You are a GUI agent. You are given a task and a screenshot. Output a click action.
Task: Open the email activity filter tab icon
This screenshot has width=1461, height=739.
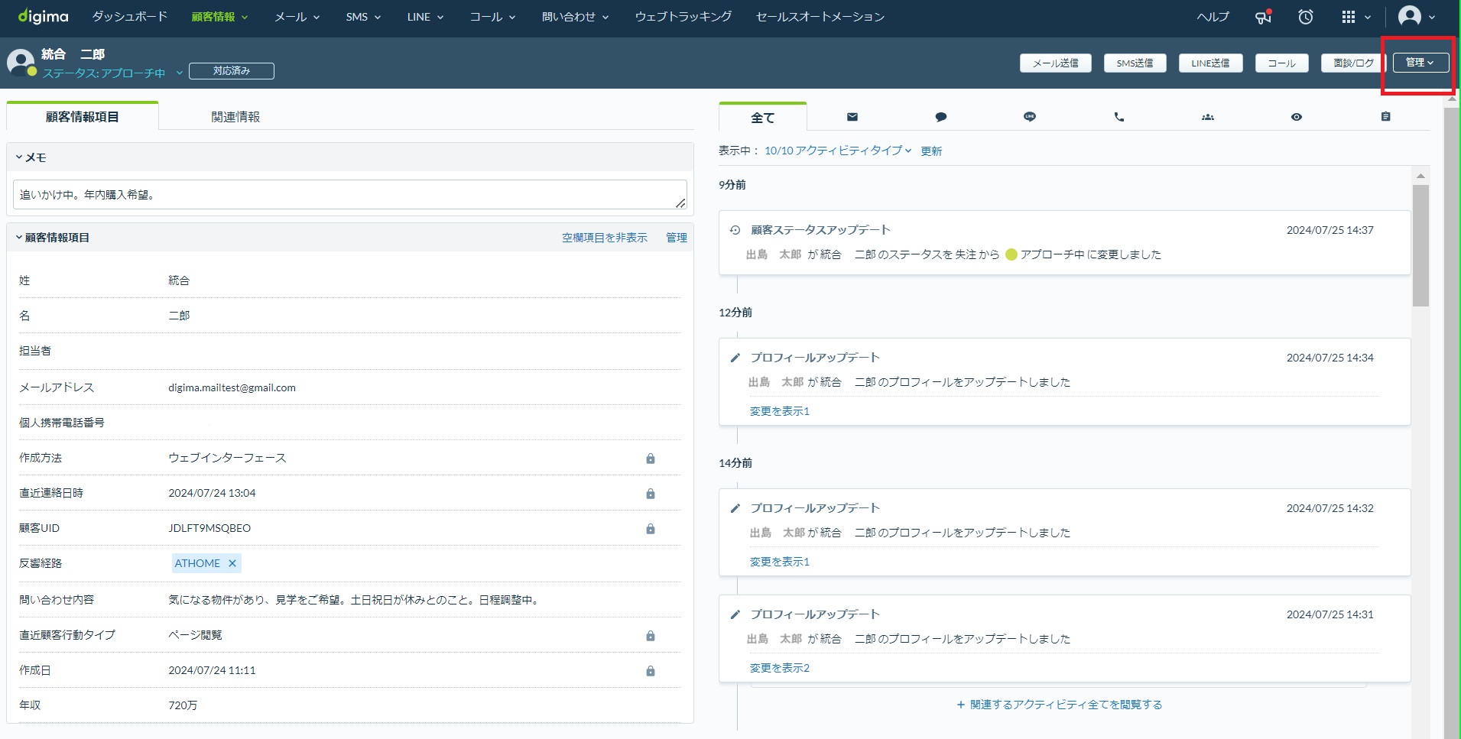(852, 117)
